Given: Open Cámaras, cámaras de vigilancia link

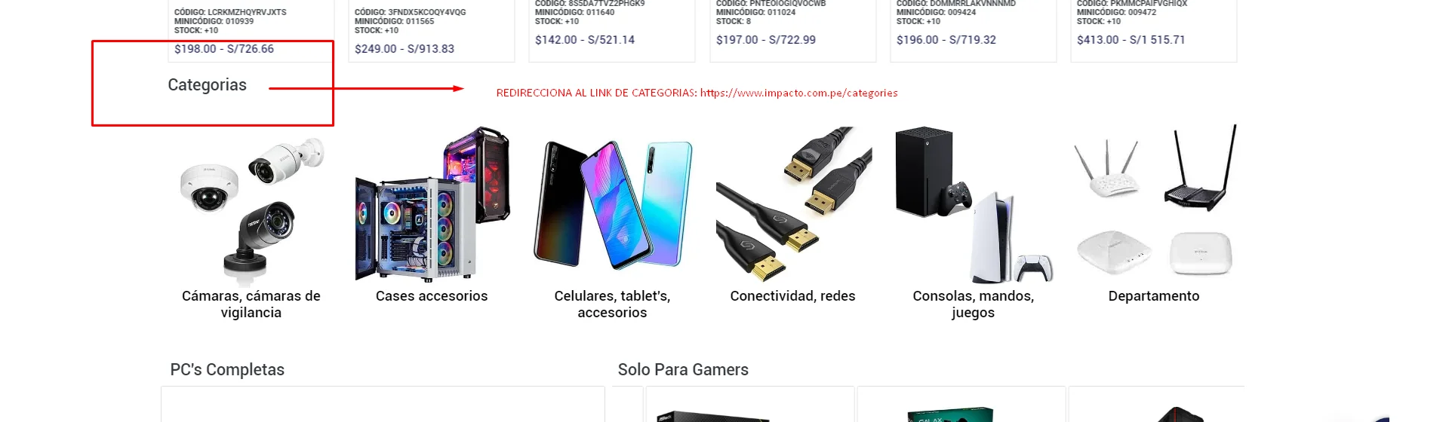Looking at the screenshot, I should (x=251, y=304).
